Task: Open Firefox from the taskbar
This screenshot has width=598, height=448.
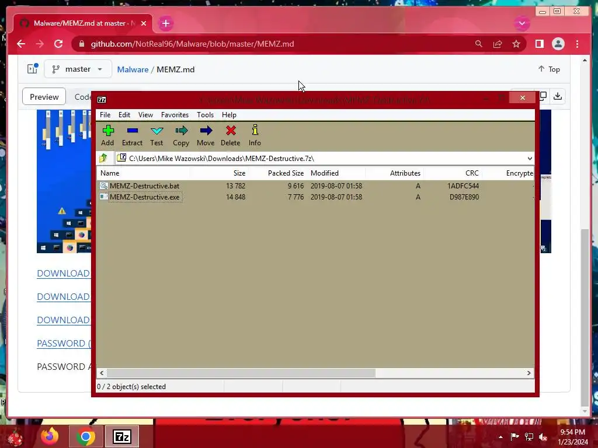Action: (x=50, y=436)
